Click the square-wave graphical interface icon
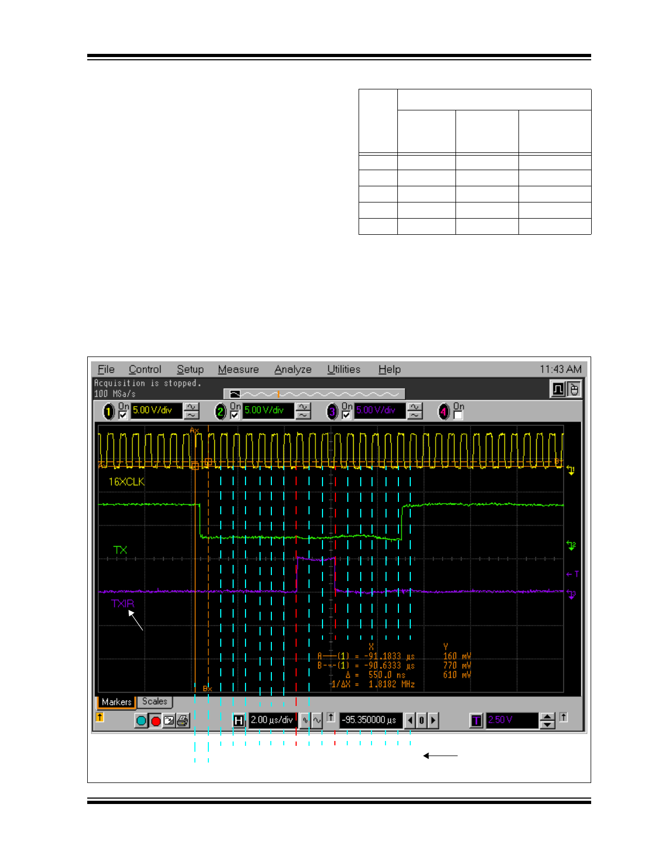Viewport: 659px width, 853px height. pos(558,389)
